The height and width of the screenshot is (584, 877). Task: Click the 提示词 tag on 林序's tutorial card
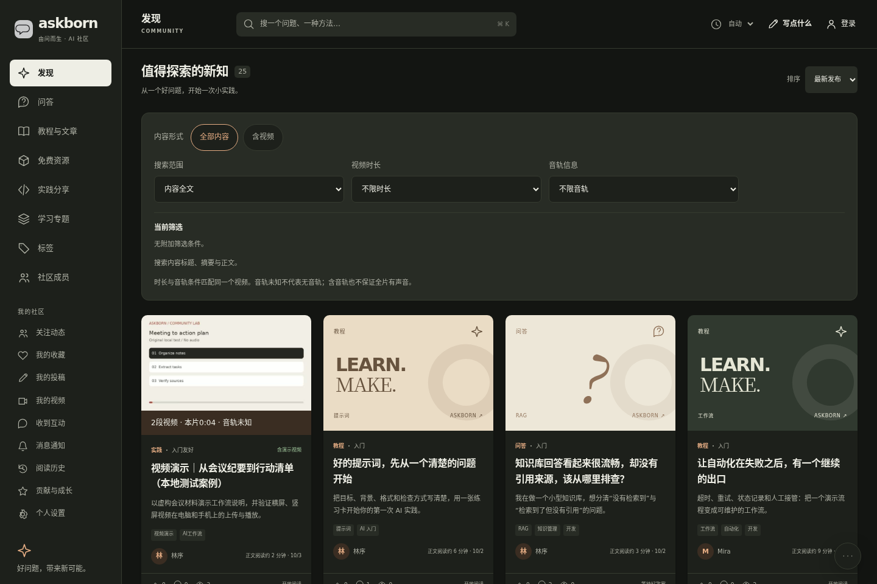point(343,529)
